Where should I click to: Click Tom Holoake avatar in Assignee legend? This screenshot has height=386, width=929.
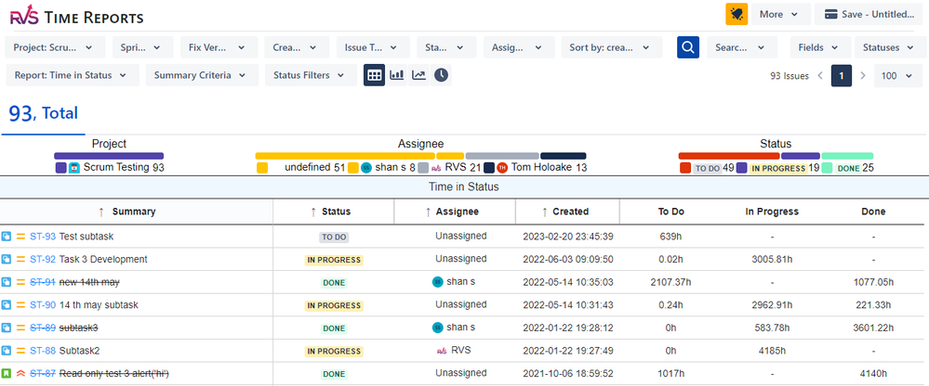(502, 168)
